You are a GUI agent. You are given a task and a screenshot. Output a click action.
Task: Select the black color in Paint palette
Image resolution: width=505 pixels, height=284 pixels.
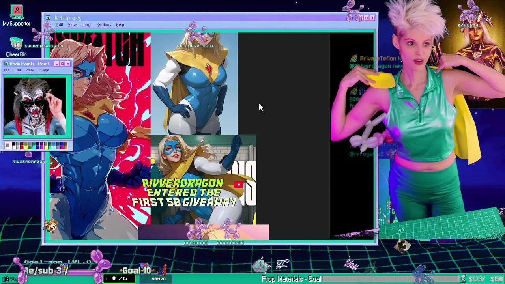14,144
